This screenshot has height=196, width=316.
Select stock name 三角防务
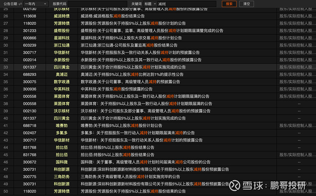tap(62, 177)
